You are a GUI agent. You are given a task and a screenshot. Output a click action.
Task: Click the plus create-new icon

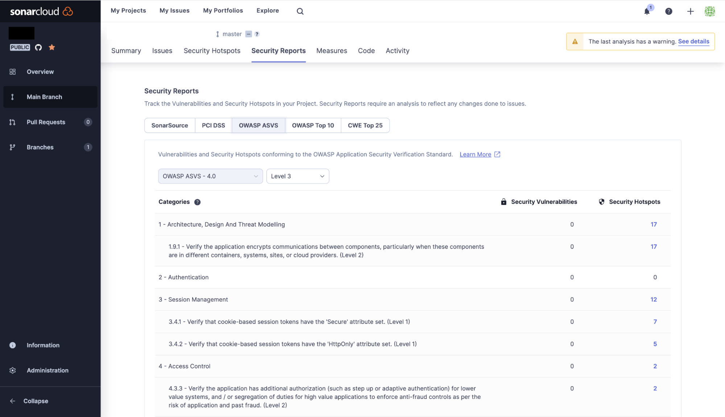tap(690, 11)
